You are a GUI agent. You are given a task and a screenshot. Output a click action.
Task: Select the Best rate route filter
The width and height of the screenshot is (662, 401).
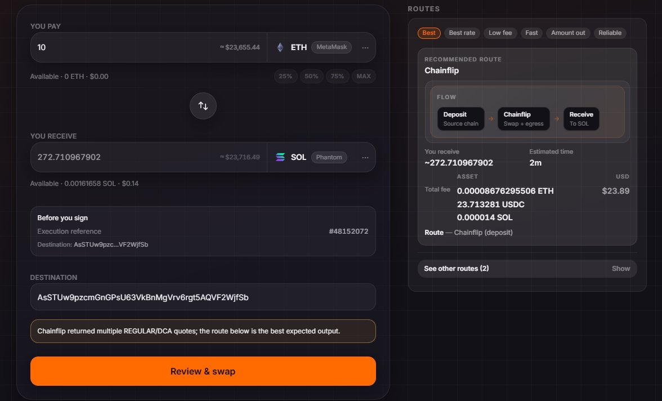point(462,33)
